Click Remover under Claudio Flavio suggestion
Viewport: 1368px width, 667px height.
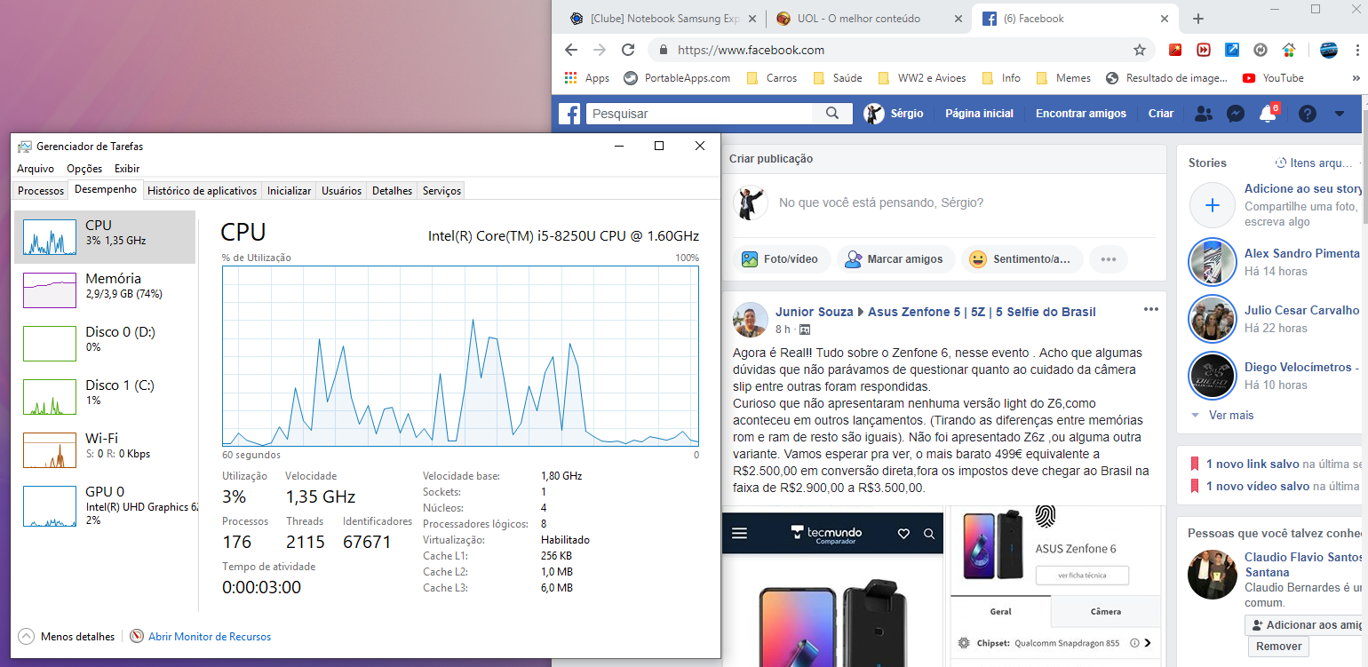(1278, 647)
